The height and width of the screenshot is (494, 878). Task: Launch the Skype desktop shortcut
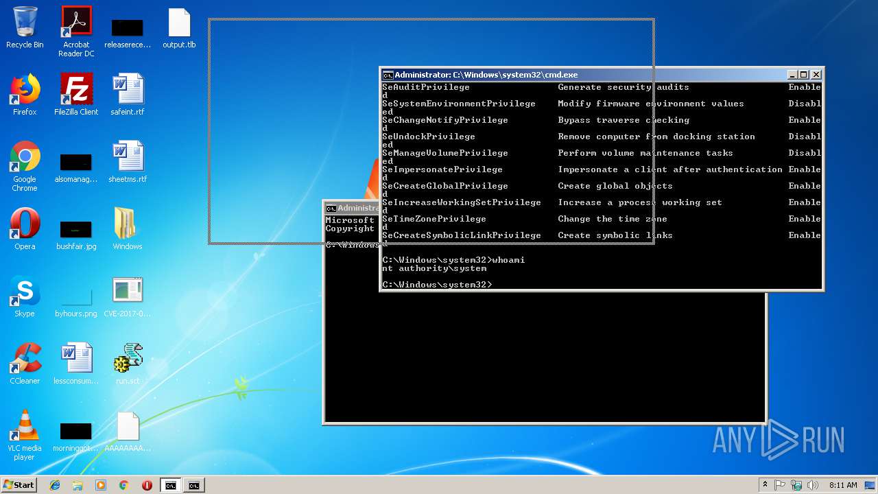coord(25,296)
